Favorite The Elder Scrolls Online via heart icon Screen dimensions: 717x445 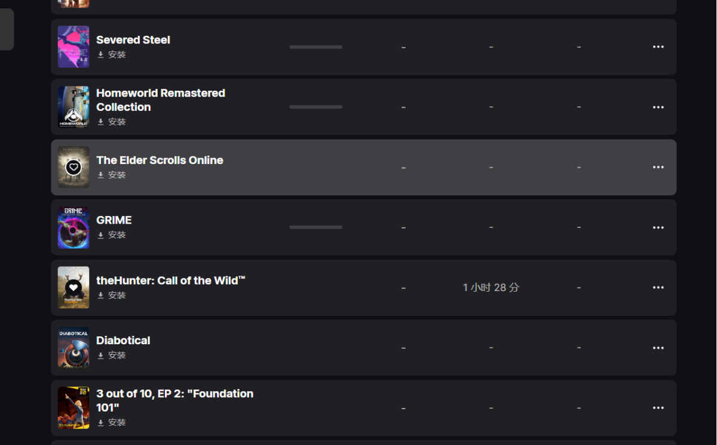(x=73, y=167)
